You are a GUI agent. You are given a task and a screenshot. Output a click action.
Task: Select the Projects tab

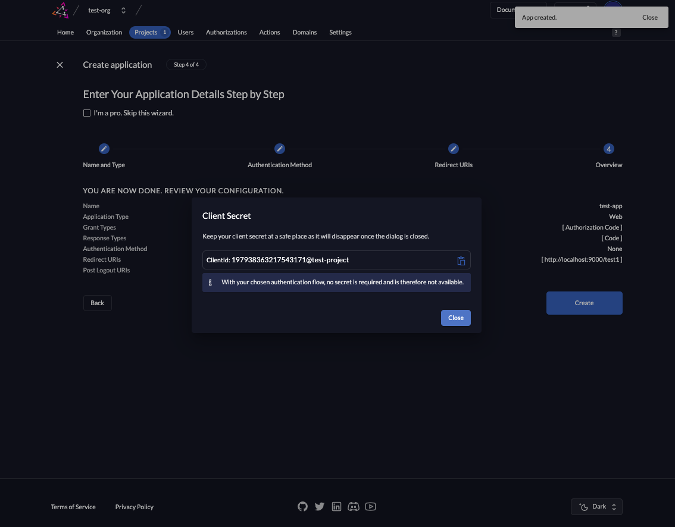coord(150,32)
